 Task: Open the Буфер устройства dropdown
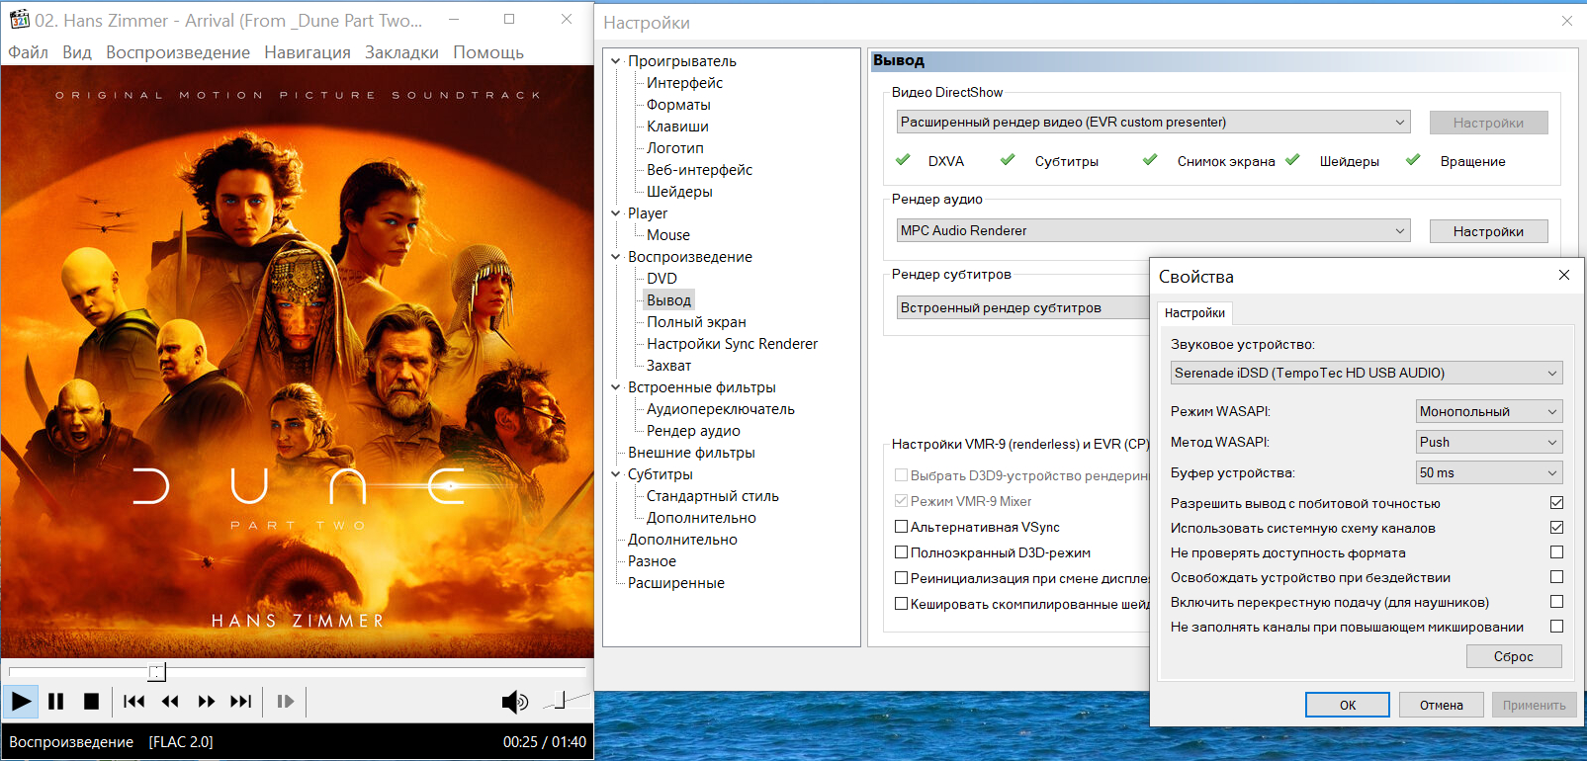(x=1489, y=472)
